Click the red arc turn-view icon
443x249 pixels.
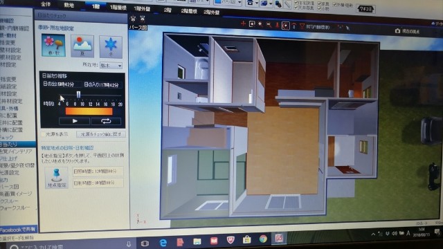(x=294, y=26)
